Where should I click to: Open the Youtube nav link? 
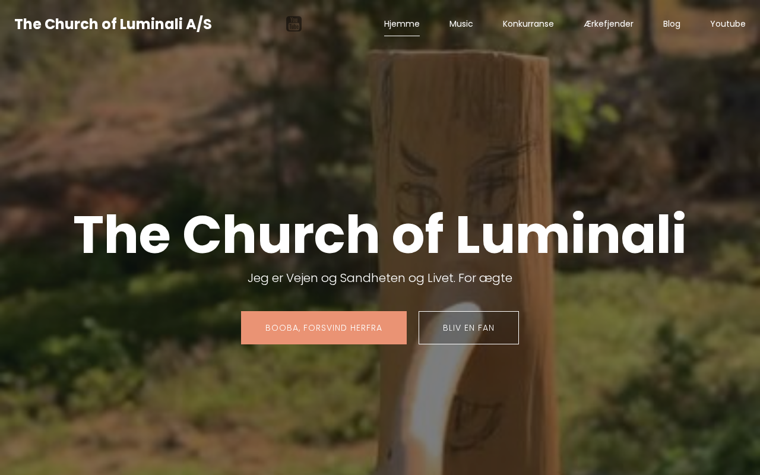coord(728,24)
